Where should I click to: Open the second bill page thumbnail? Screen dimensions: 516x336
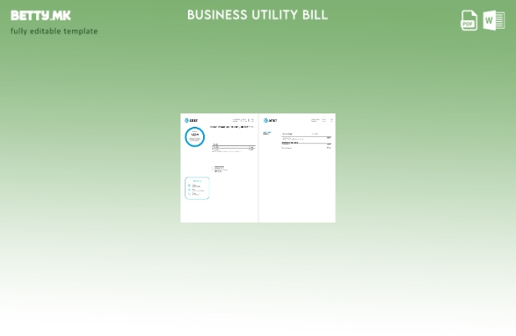point(297,168)
